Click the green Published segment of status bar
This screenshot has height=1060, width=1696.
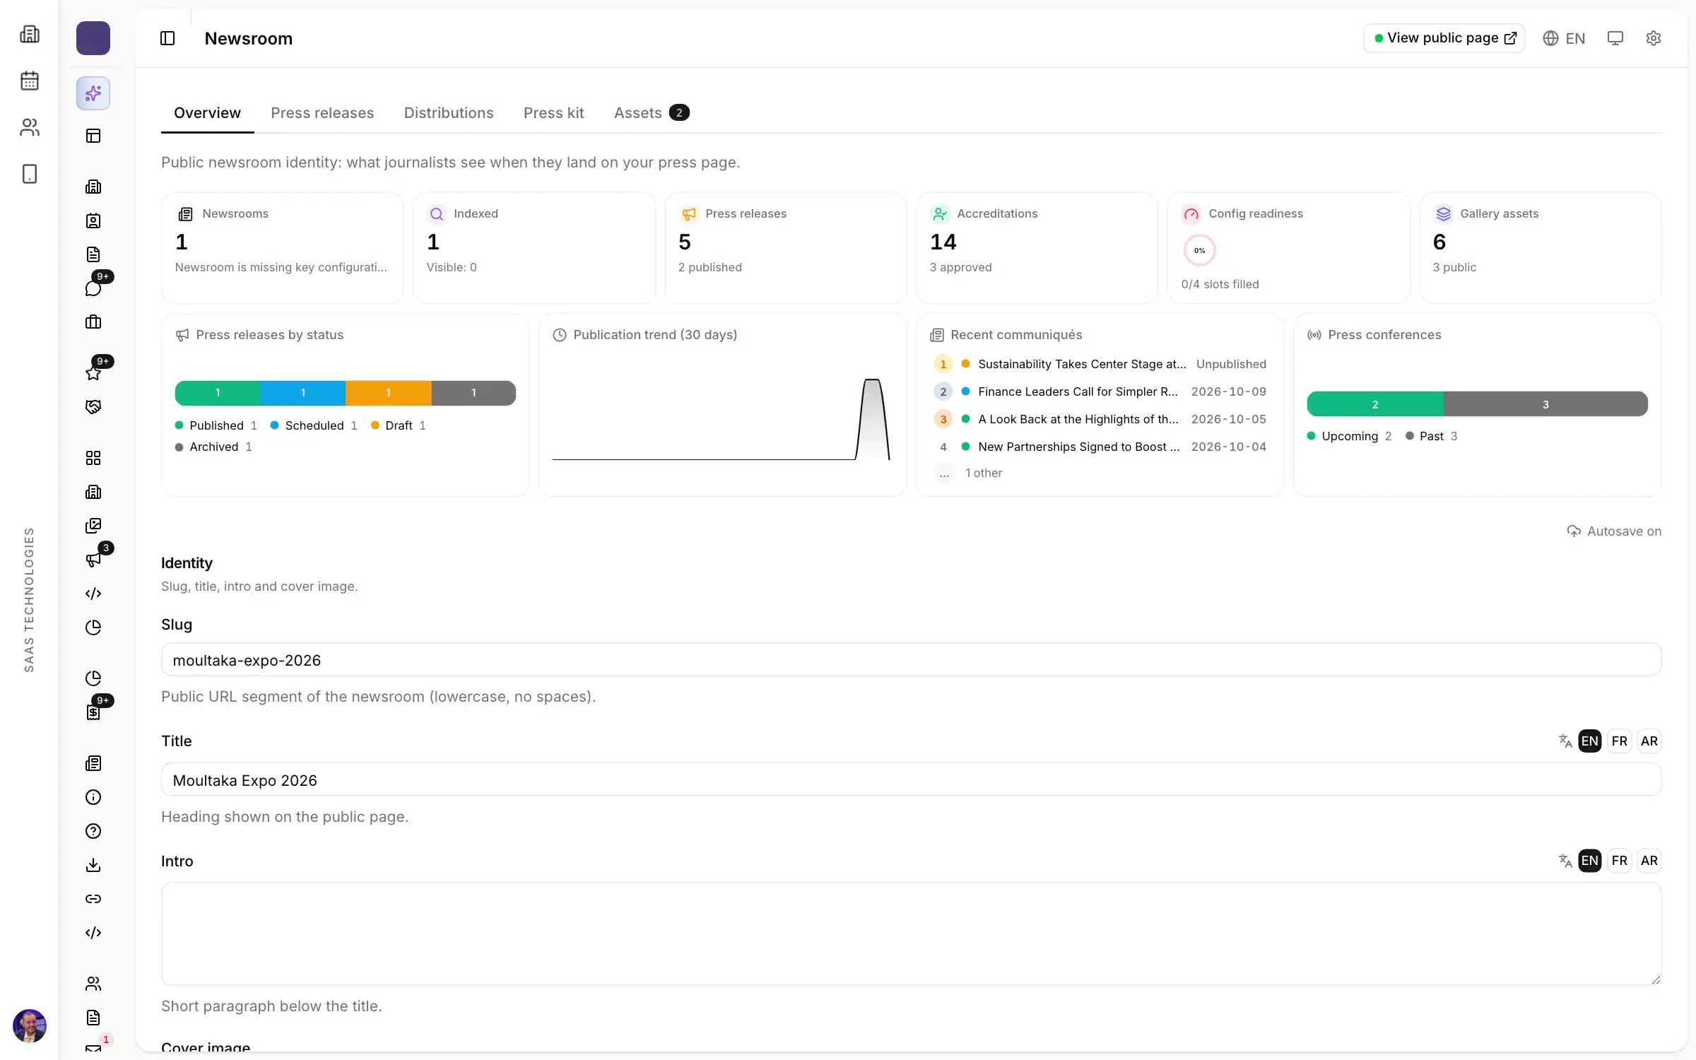(x=218, y=393)
